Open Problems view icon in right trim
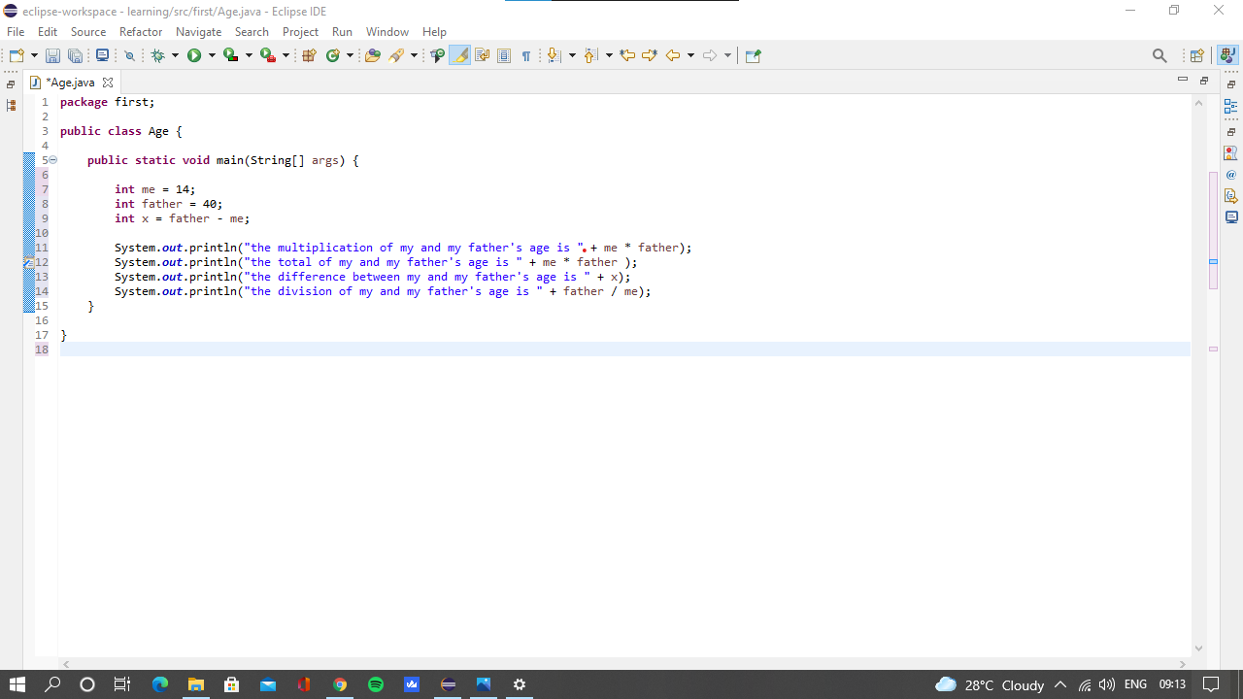This screenshot has height=699, width=1243. [1231, 152]
